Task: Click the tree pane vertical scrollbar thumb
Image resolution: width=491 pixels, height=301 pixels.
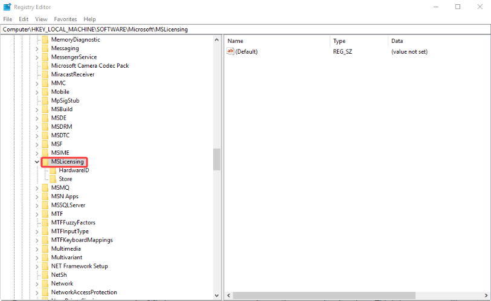Action: click(217, 160)
